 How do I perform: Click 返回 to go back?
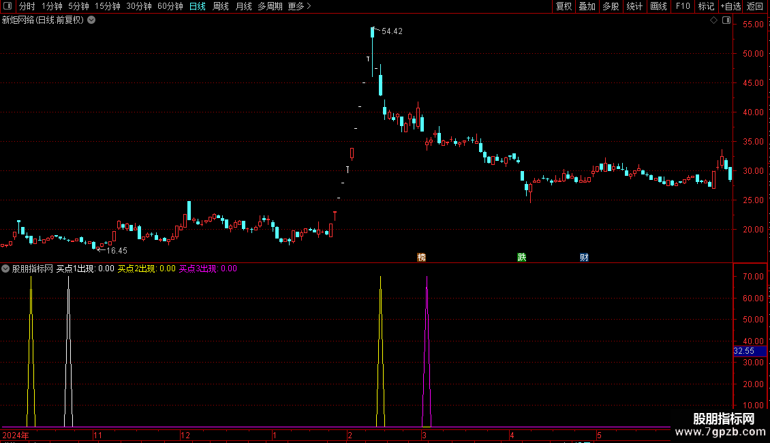click(x=755, y=6)
